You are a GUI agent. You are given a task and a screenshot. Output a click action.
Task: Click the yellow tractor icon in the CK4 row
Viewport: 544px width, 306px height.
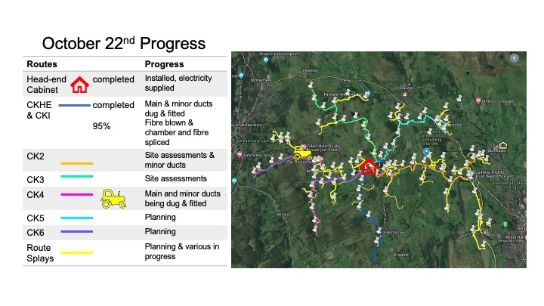[113, 199]
